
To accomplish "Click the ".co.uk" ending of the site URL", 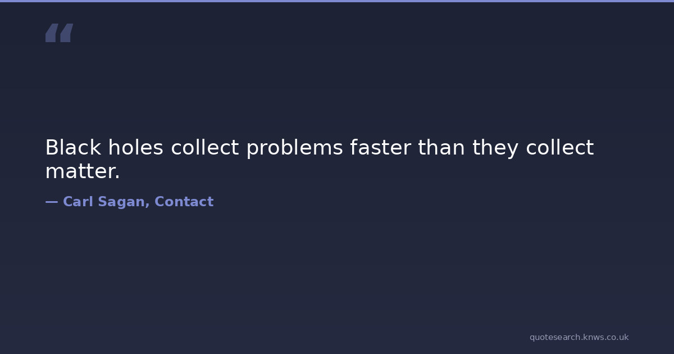I will (x=616, y=337).
